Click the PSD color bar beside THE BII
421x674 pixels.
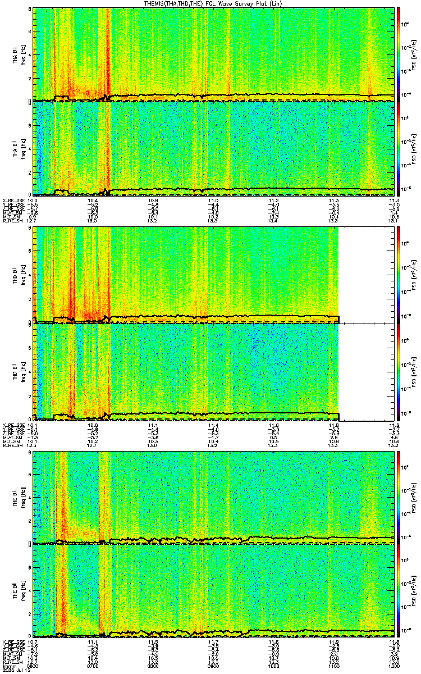point(399,591)
